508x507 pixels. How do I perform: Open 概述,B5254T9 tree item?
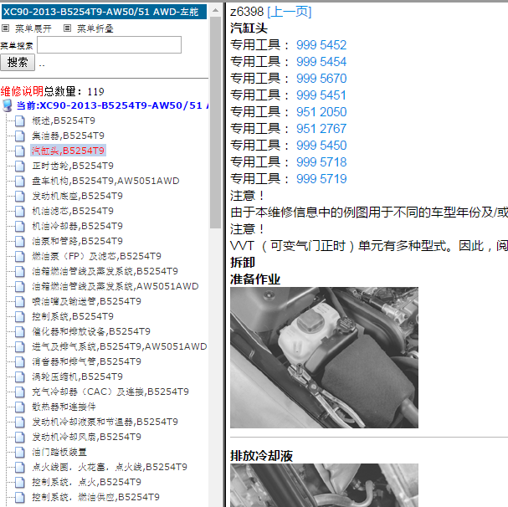pyautogui.click(x=64, y=120)
